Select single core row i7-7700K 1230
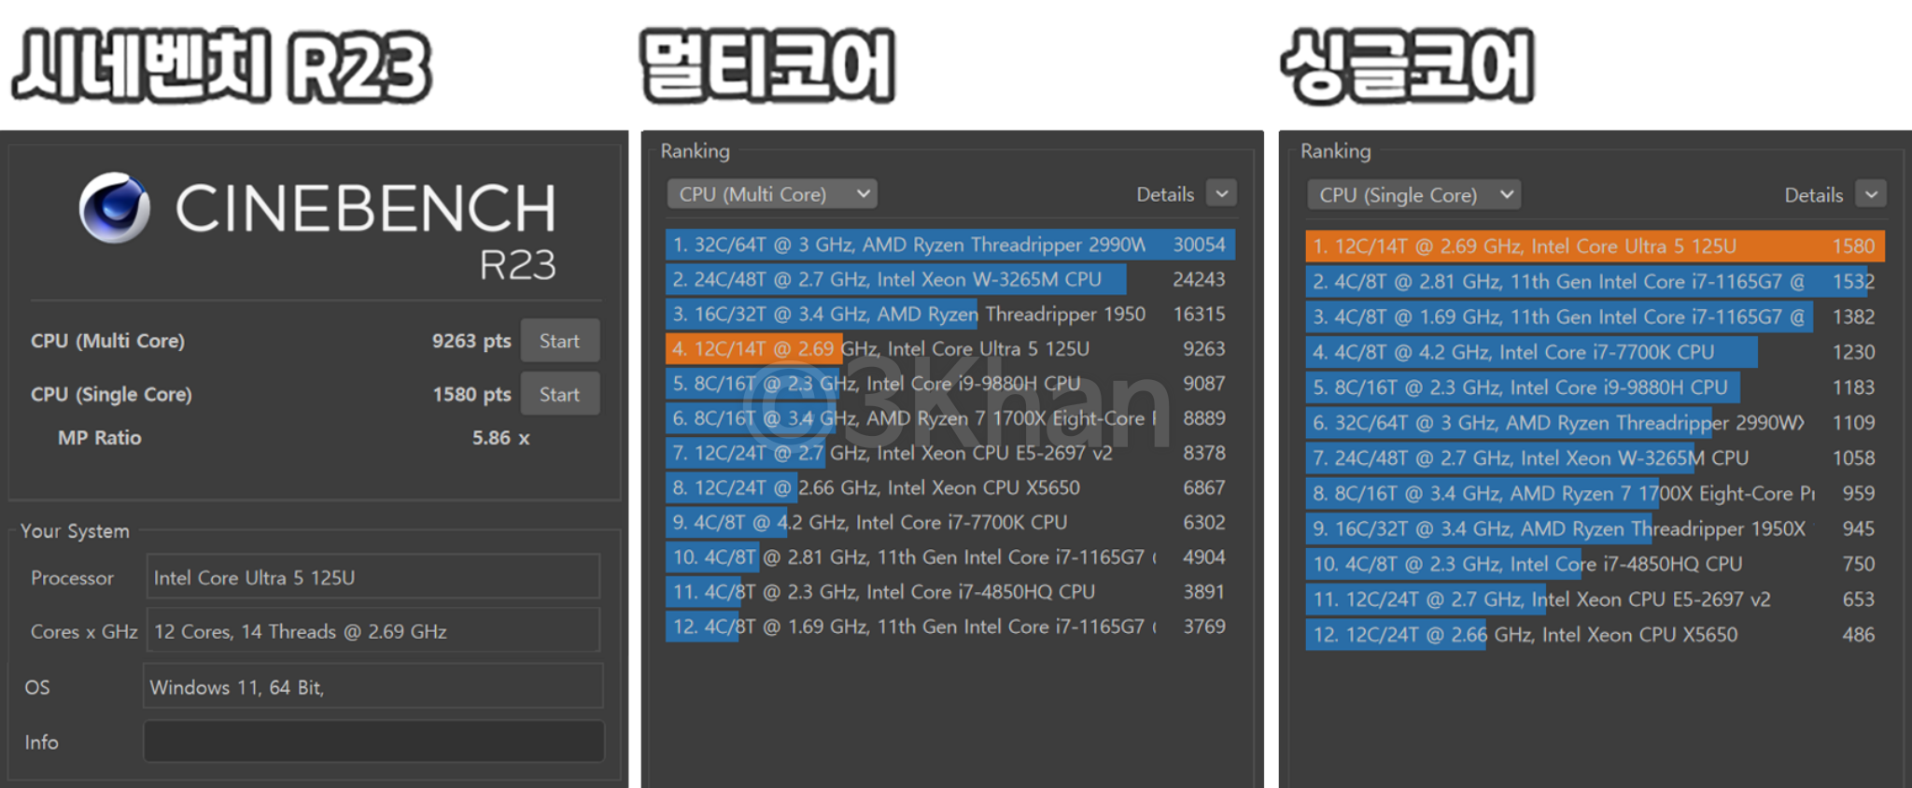The height and width of the screenshot is (788, 1912). click(1595, 352)
